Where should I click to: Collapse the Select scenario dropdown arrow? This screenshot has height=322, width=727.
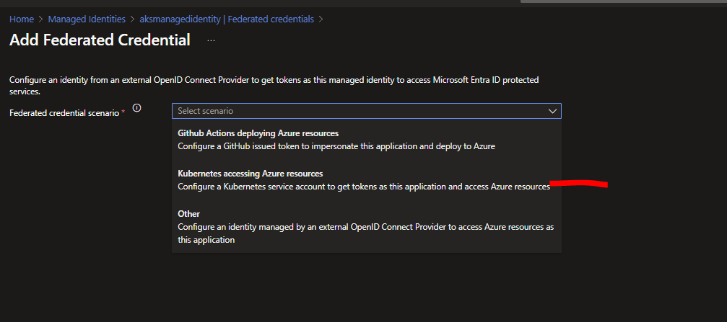pos(552,111)
